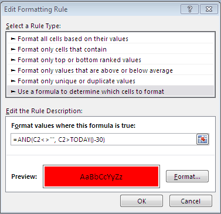Screen dimensions: 221x214
Task: Click 'Format values where this formula is true' label
Action: pyautogui.click(x=73, y=125)
